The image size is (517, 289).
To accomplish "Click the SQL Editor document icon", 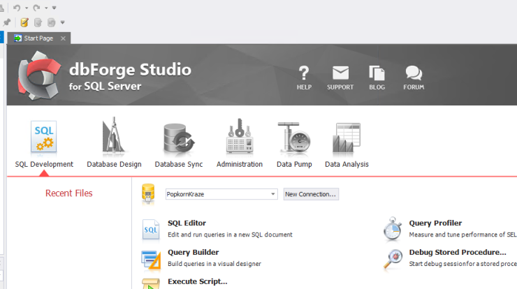I will (x=151, y=229).
